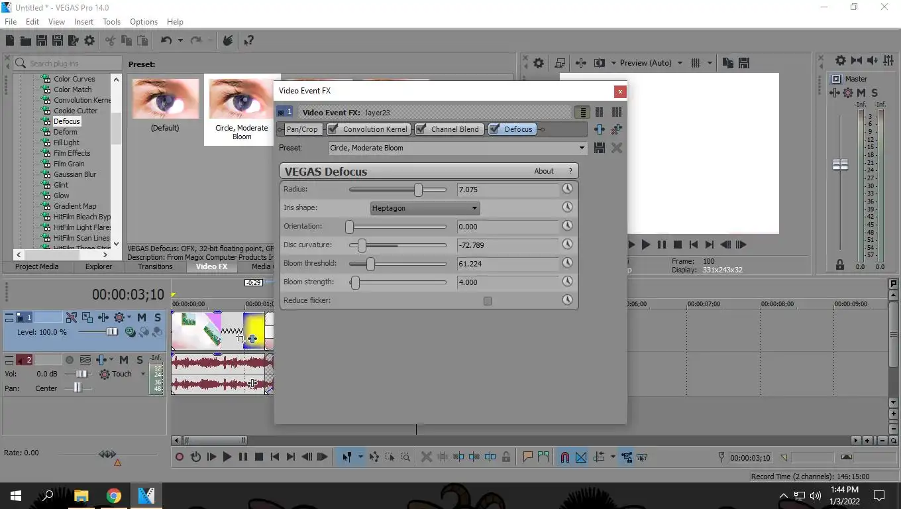Open Preview (Auto) quality dropdown
Screen dimensions: 901x509
coord(680,63)
